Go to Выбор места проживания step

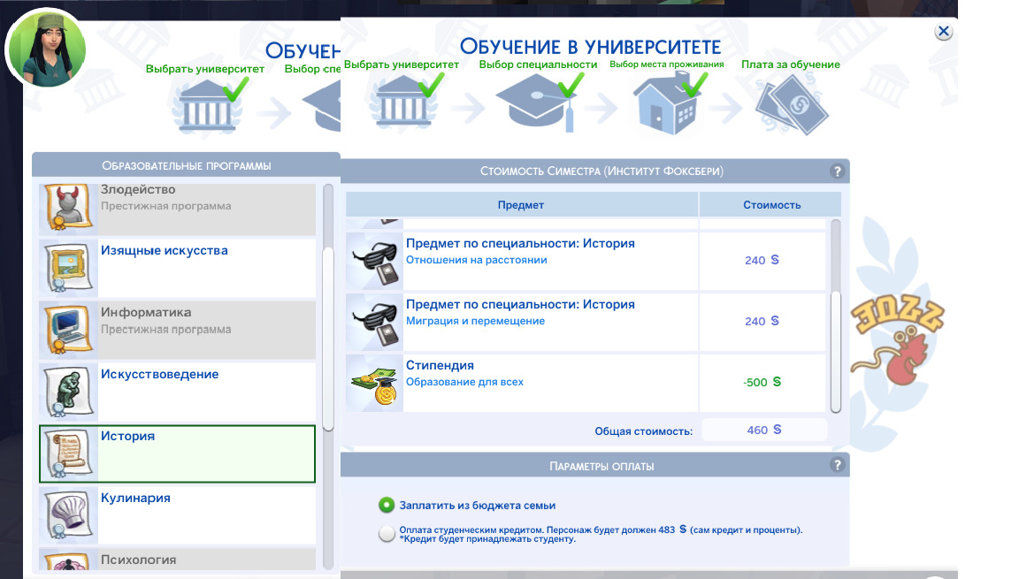click(667, 65)
